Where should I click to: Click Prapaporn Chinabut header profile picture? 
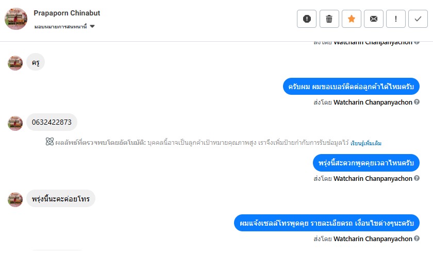(16, 19)
